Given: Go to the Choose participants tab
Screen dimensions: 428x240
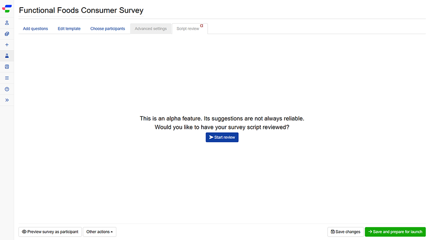Looking at the screenshot, I should click(107, 29).
